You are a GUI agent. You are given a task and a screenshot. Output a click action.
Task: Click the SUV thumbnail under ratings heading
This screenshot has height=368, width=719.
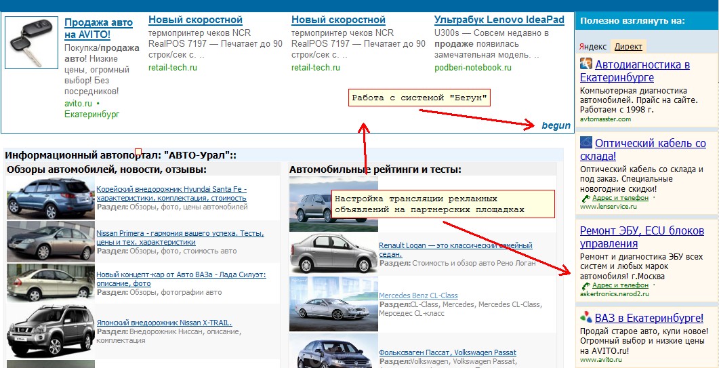tap(334, 204)
